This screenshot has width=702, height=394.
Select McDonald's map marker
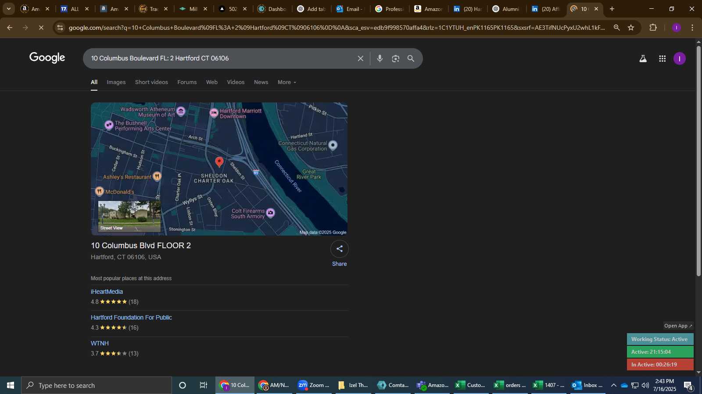click(100, 191)
